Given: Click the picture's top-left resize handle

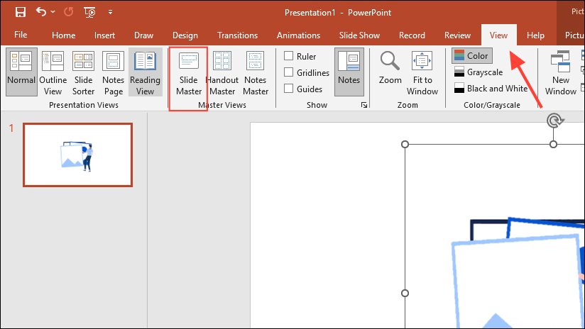Looking at the screenshot, I should pyautogui.click(x=405, y=144).
